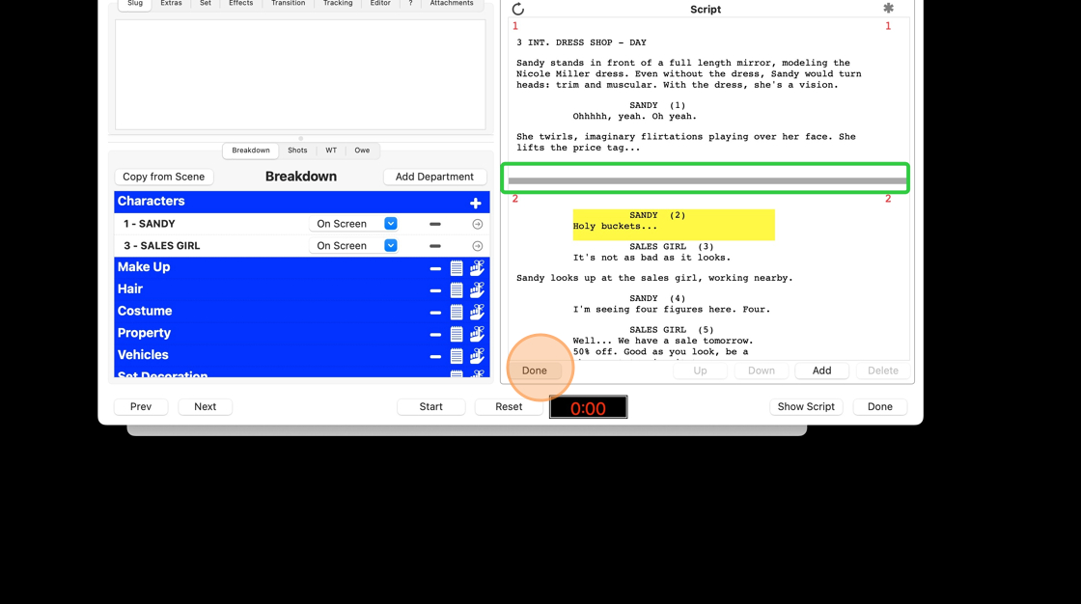
Task: Switch to the Slug tab
Action: pyautogui.click(x=135, y=4)
